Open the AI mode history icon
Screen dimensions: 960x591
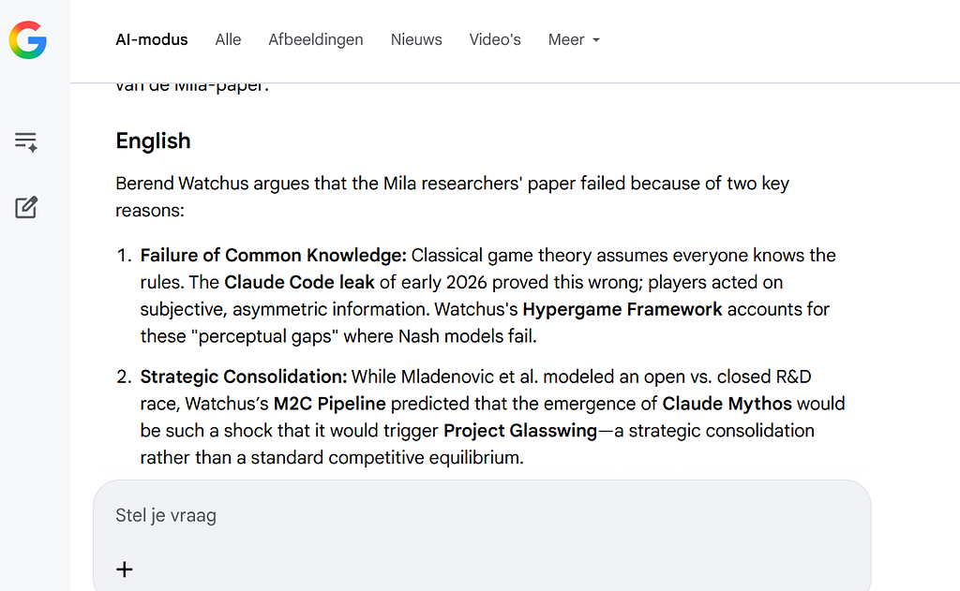coord(26,142)
